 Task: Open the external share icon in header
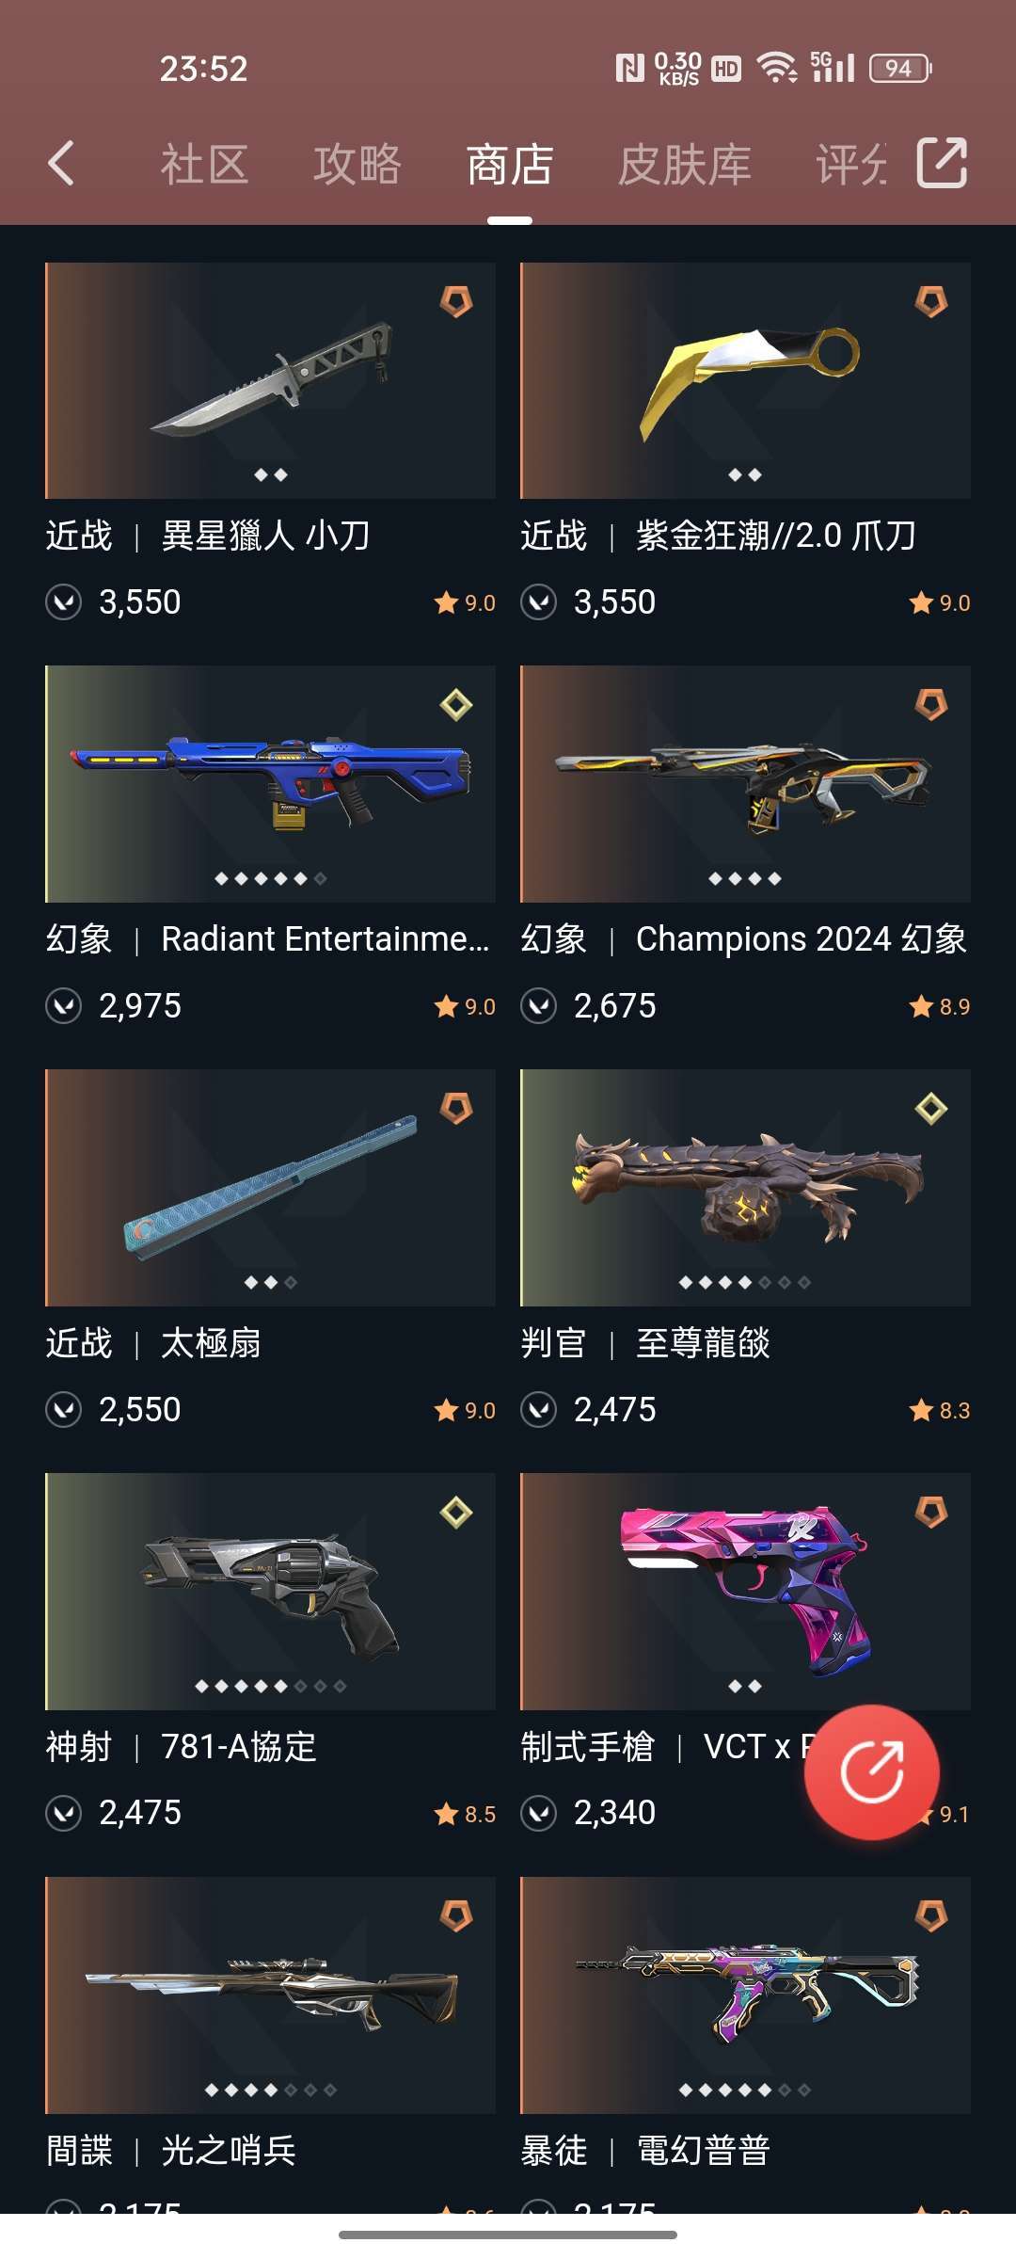coord(942,163)
